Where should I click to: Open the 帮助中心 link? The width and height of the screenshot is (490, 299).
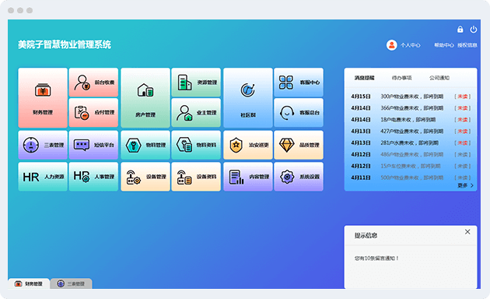(x=444, y=45)
